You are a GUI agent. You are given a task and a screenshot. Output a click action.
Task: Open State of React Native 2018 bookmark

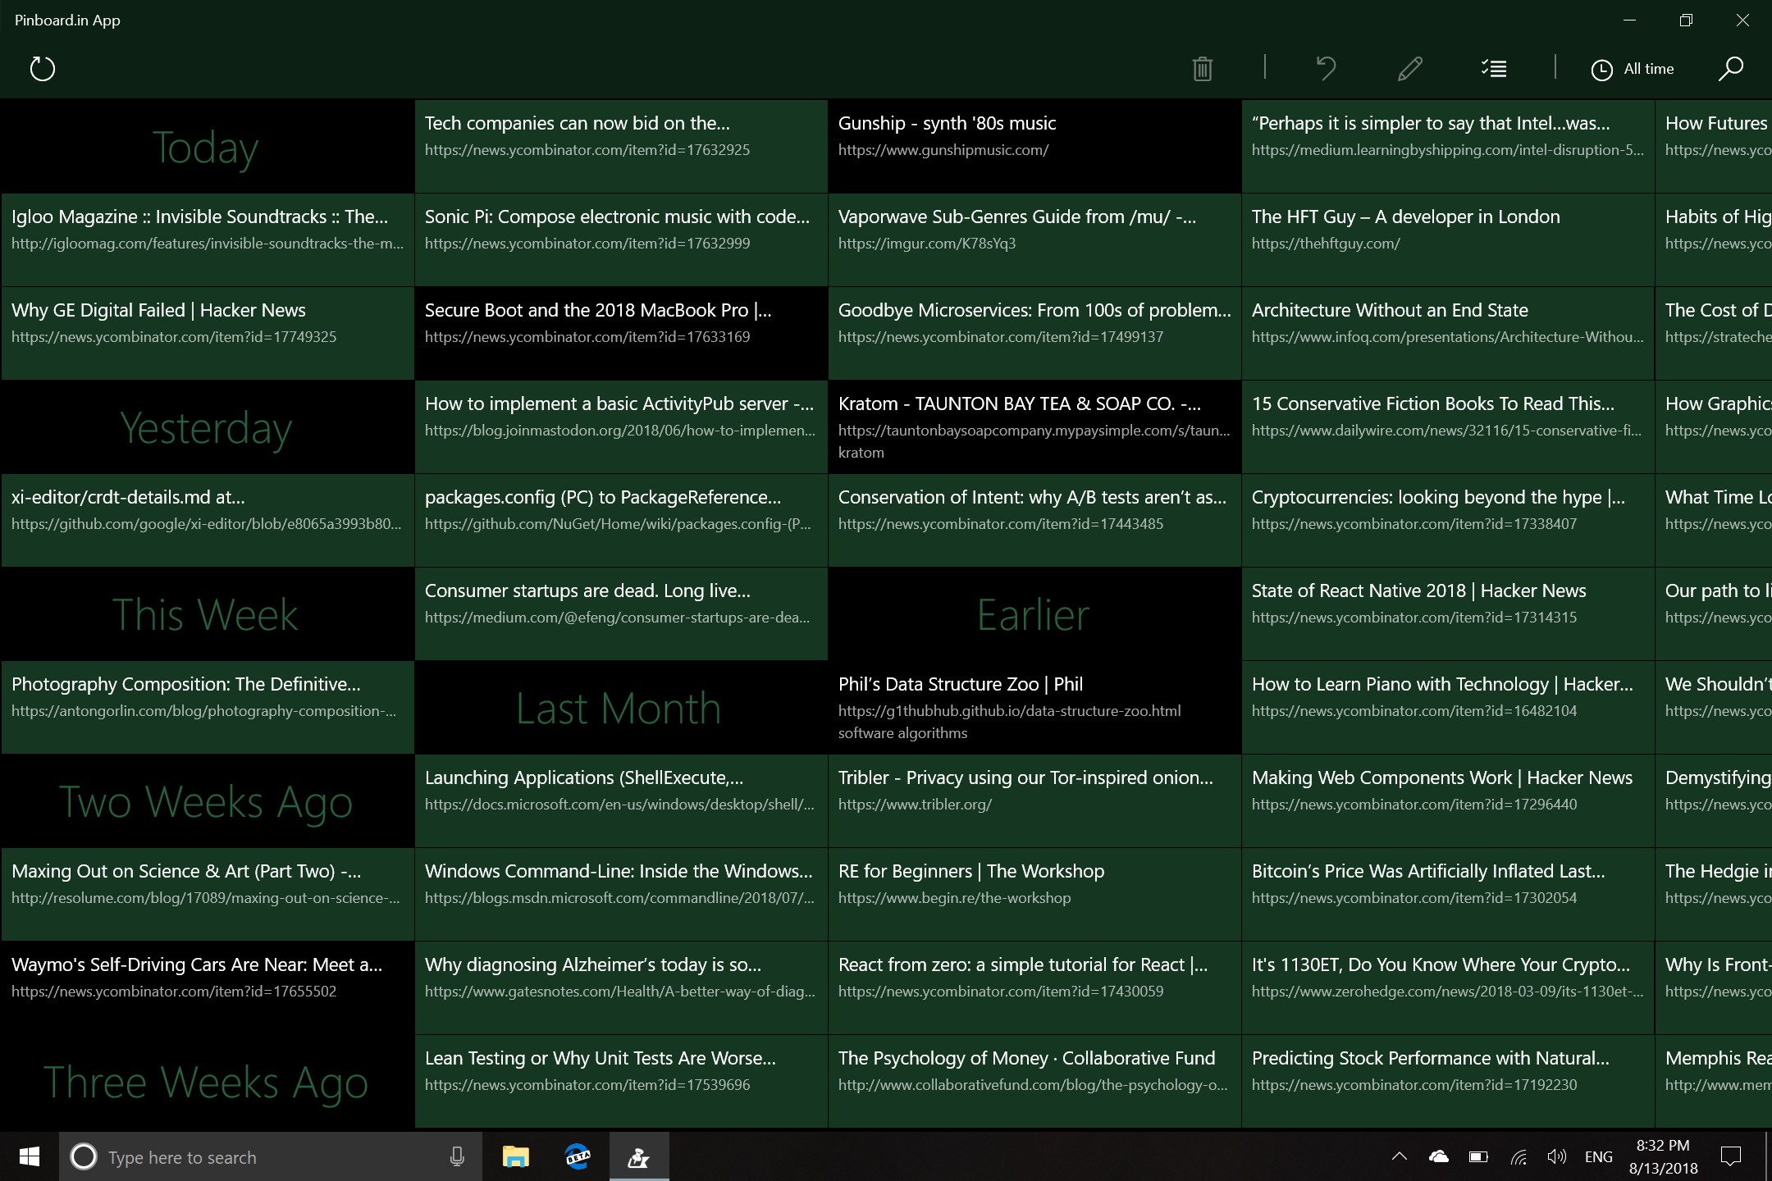(x=1447, y=614)
